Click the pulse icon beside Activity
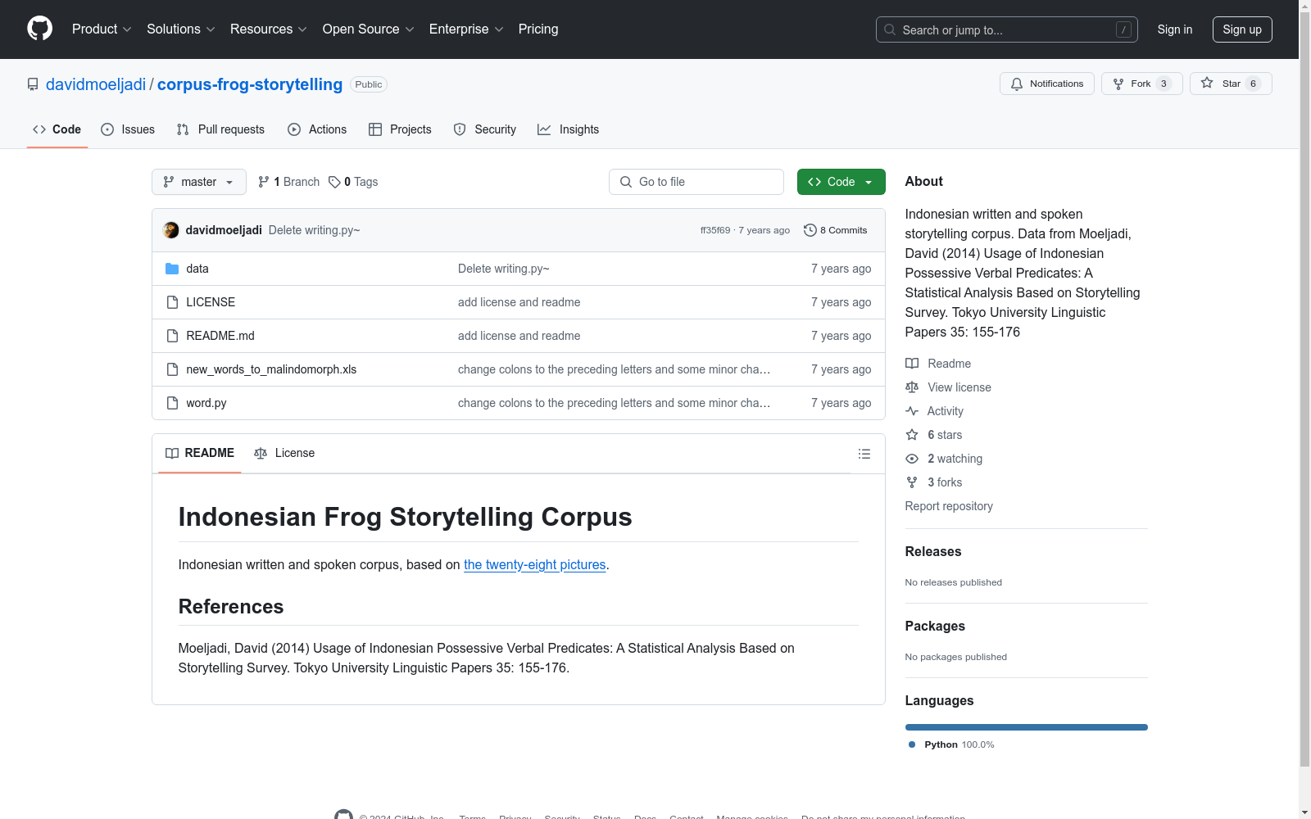1311x819 pixels. point(912,411)
